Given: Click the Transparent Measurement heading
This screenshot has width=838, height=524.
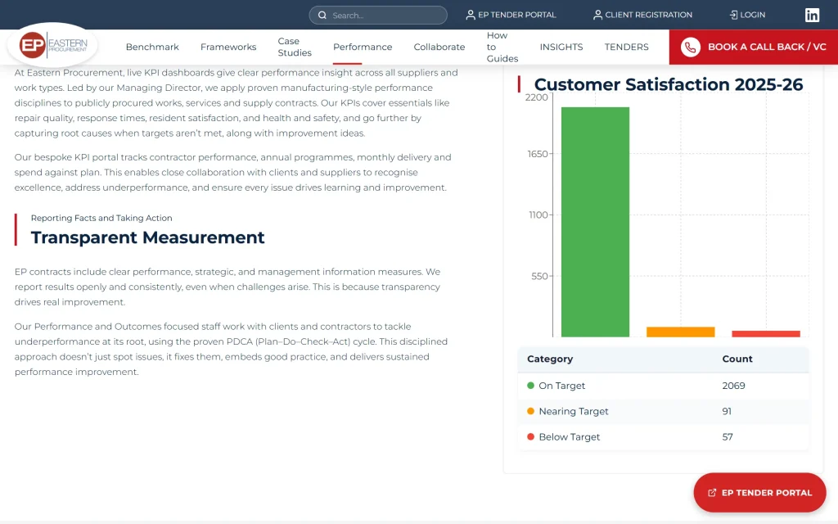Looking at the screenshot, I should click(x=147, y=237).
